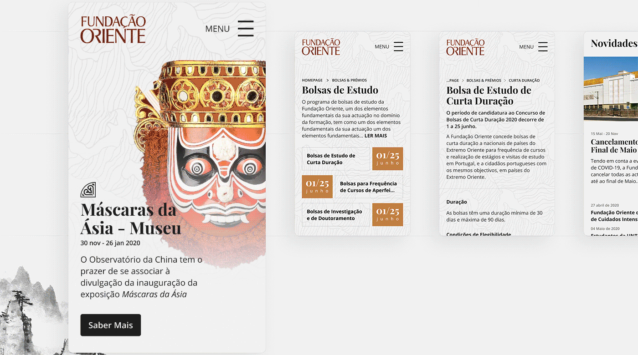Open Bolsas para Frequência de Cursos card
The width and height of the screenshot is (638, 355).
[x=368, y=187]
